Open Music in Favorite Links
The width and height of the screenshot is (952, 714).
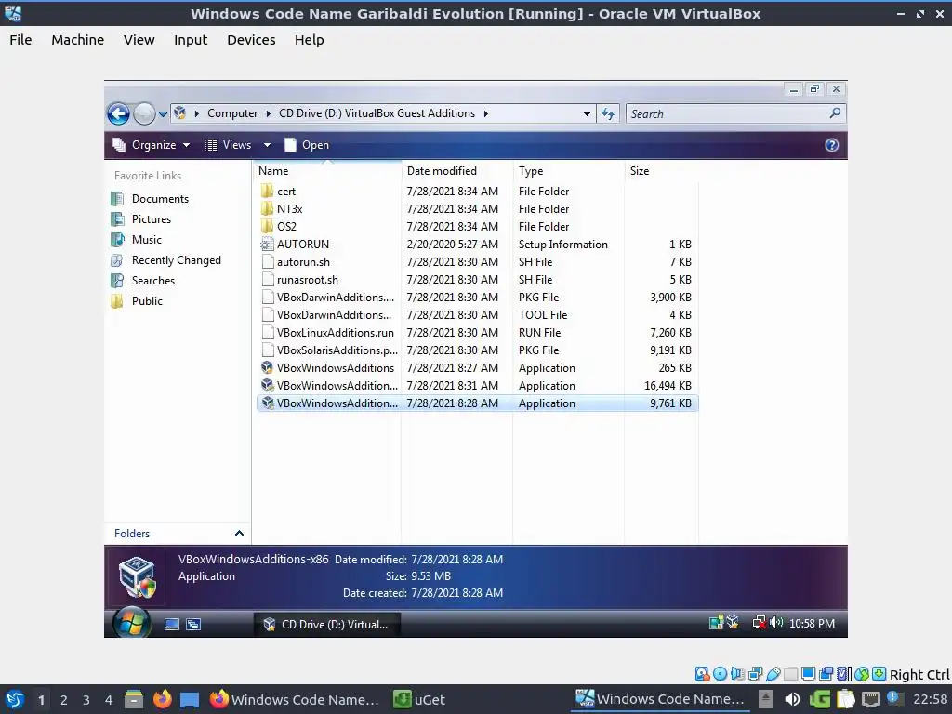click(137, 240)
